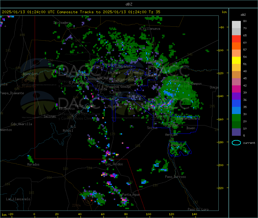Click the 2200m elevation label
Image resolution: width=258 pixels, height=218 pixels.
coord(76,205)
